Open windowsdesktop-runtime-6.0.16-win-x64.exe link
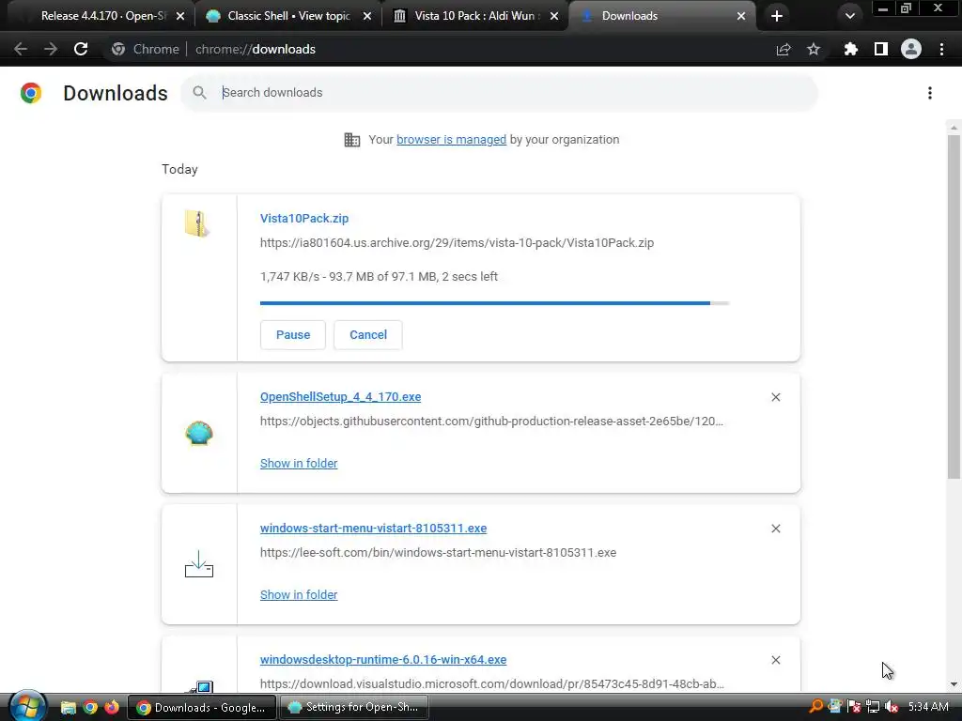This screenshot has width=962, height=721. 383,660
